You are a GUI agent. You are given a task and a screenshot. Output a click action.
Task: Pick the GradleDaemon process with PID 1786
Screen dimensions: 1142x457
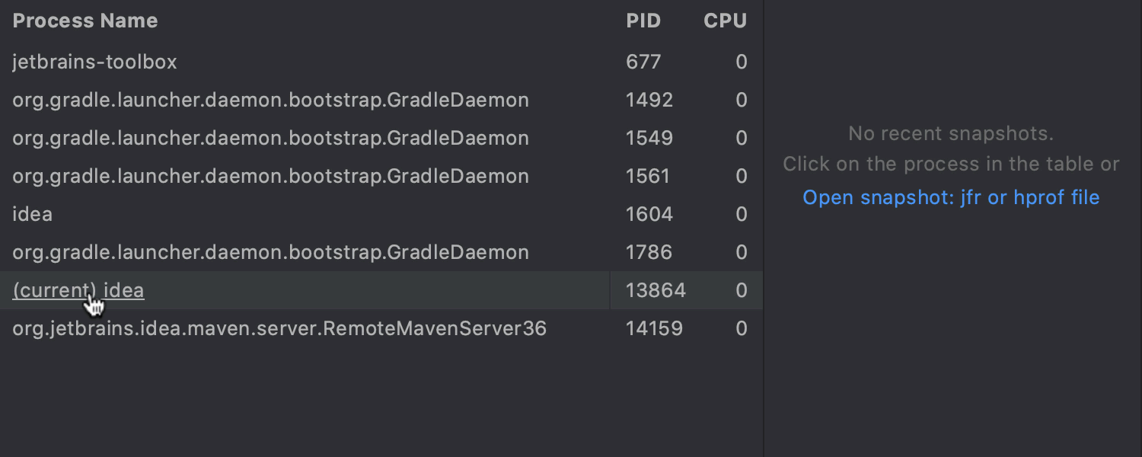point(381,252)
